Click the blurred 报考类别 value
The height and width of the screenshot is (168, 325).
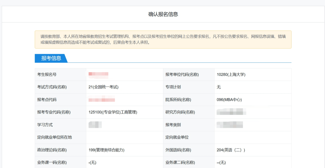(230, 125)
